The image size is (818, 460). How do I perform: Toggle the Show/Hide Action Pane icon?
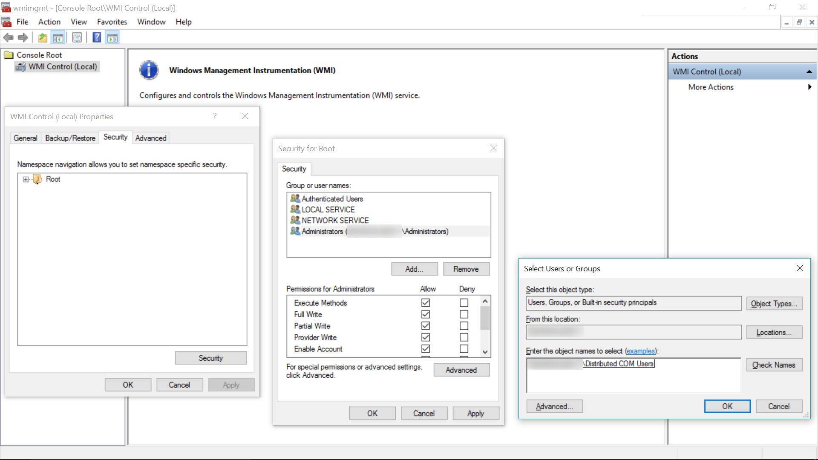112,37
